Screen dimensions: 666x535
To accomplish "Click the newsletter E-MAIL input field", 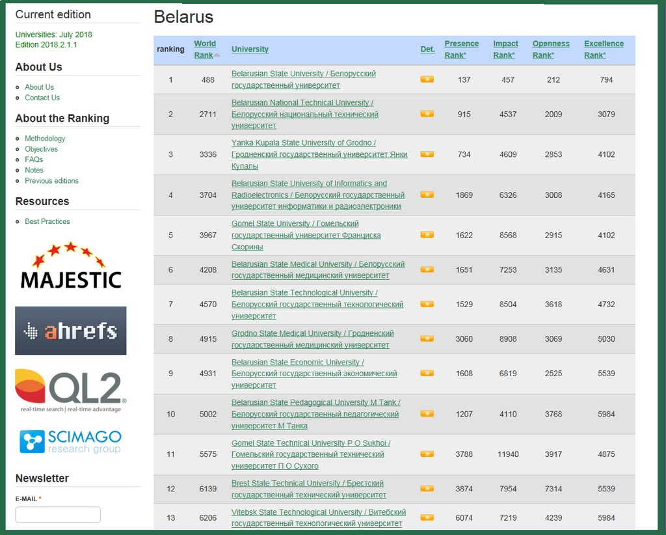I will (58, 514).
